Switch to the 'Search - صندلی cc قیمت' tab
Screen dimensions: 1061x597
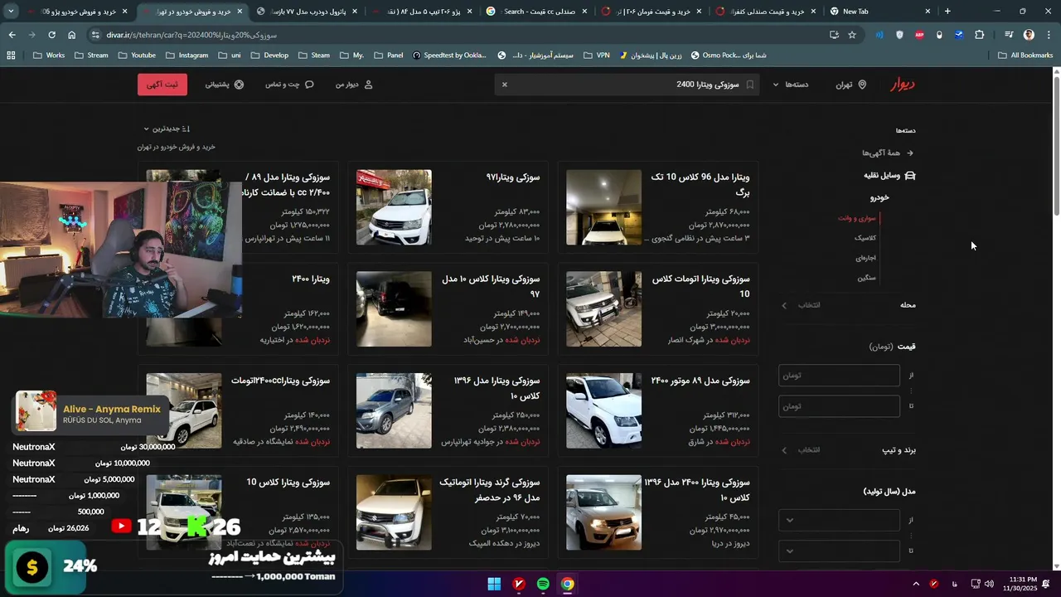(x=537, y=12)
